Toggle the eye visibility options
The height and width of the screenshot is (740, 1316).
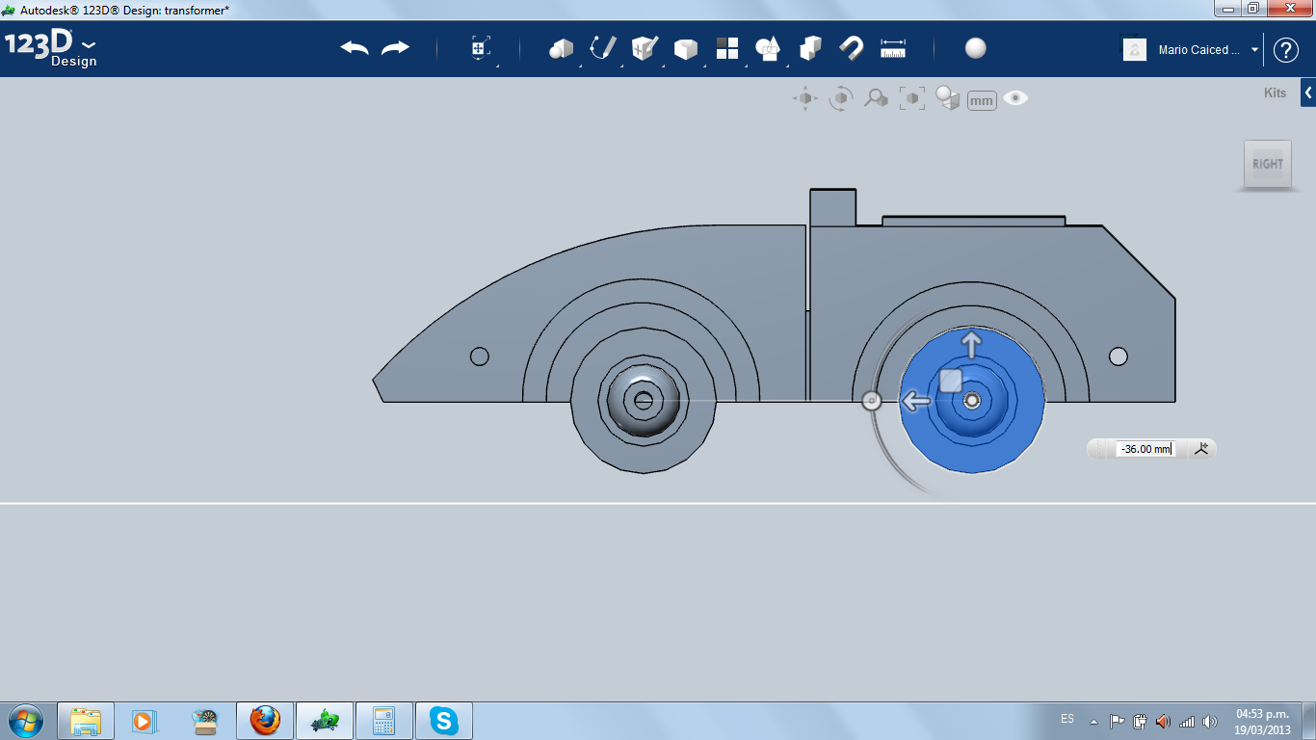pos(1015,98)
